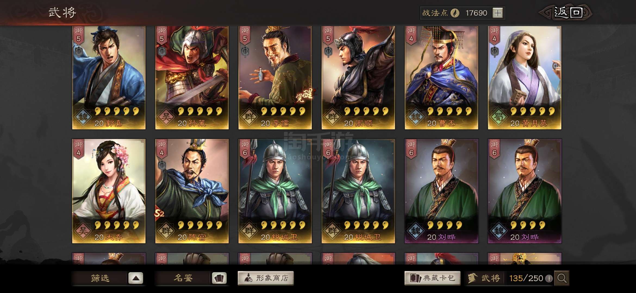
Task: Tap the tactic points flame icon
Action: [455, 13]
